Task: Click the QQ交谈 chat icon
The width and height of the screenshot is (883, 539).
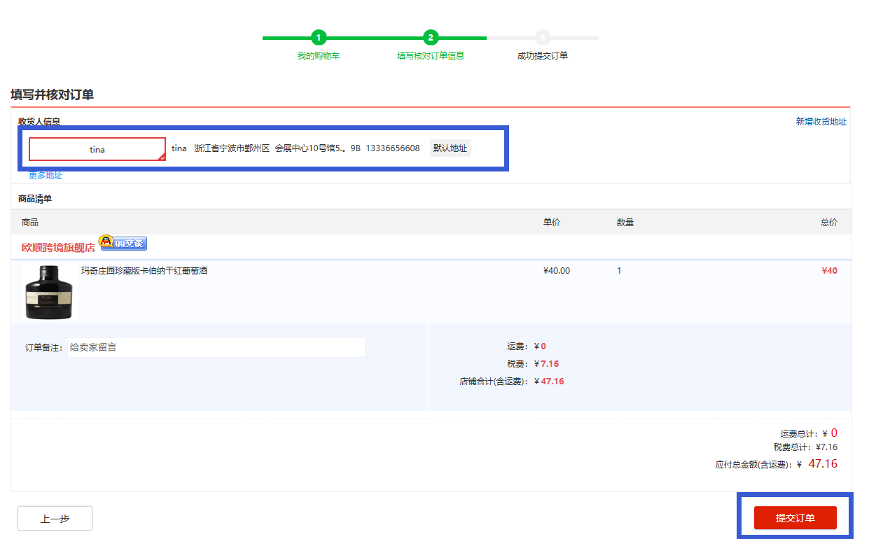Action: [123, 243]
